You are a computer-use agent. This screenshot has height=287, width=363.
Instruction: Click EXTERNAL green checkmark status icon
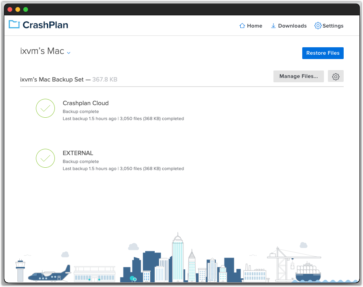[45, 158]
